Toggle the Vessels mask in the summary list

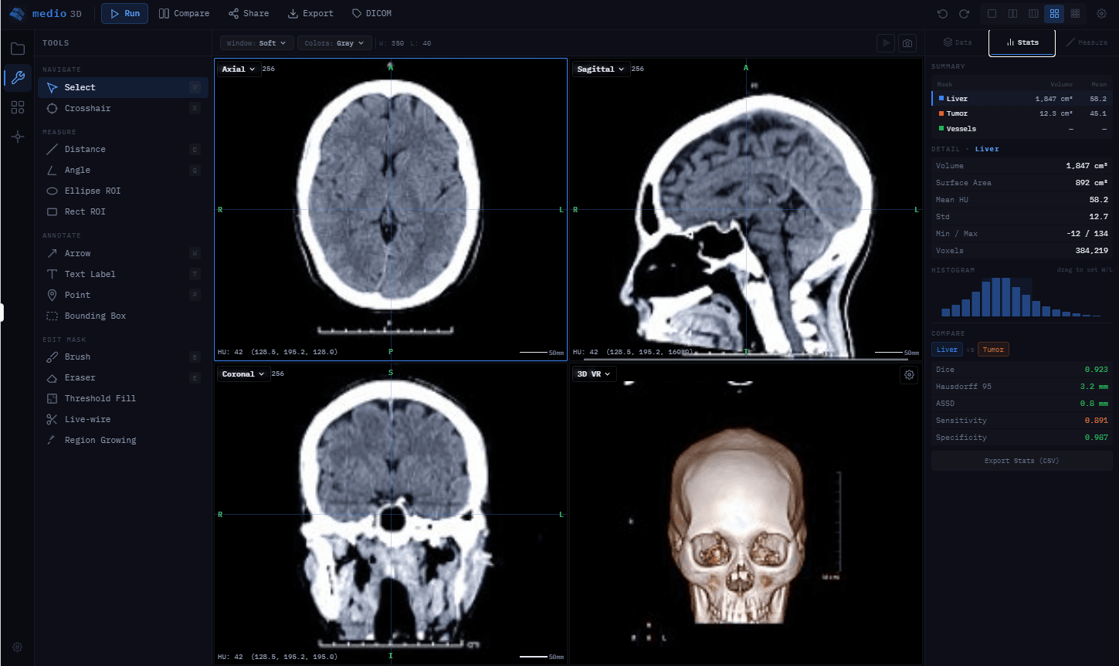(963, 128)
